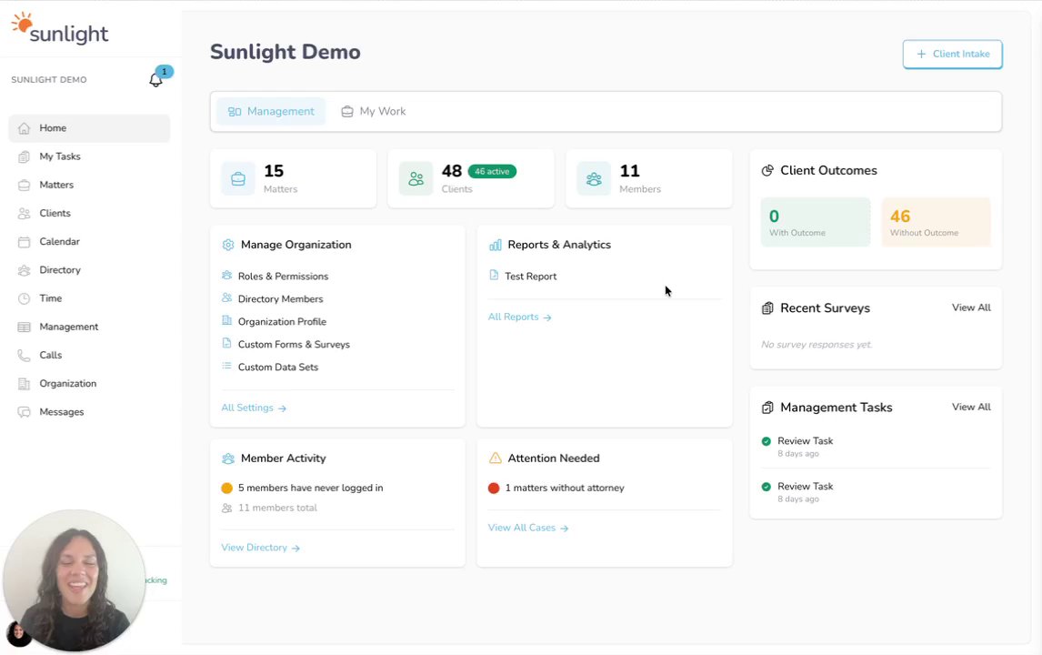Select the Management tab
1042x655 pixels.
(x=271, y=112)
